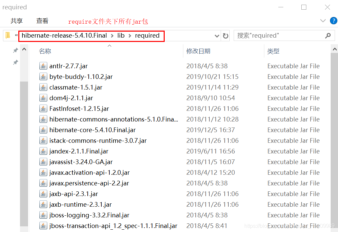Expand the chevron after lib
This screenshot has width=338, height=232.
[x=130, y=36]
